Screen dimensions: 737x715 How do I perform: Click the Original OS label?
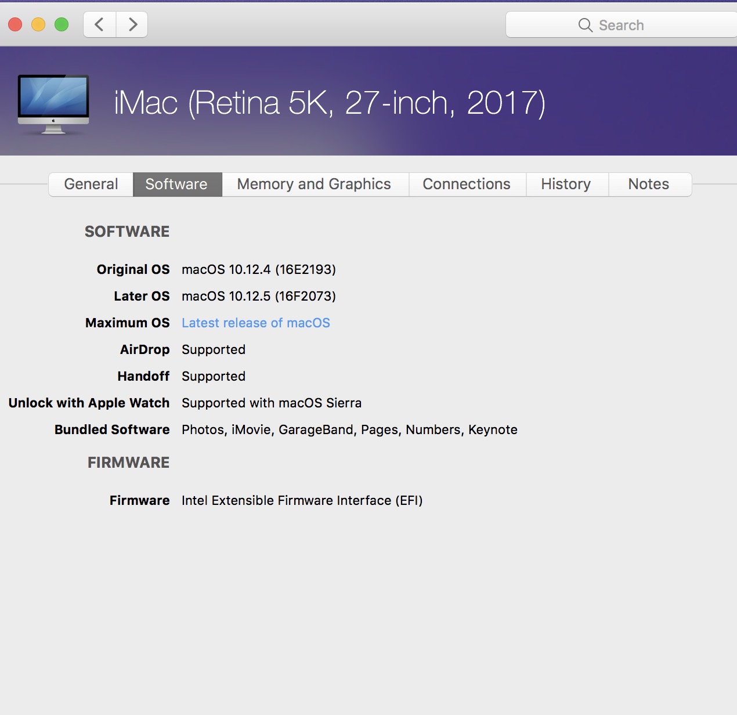pos(133,269)
